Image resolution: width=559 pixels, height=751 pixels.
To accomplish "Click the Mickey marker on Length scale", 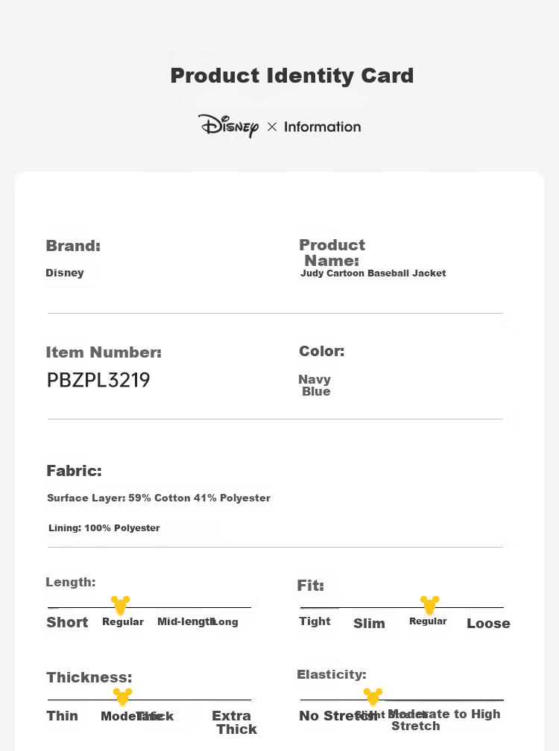I will [120, 605].
